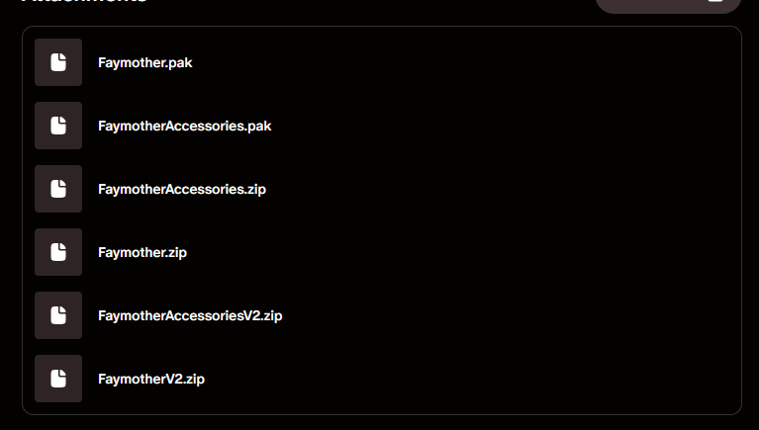Select the file icon next to FaymotherAccessories.zip

click(x=58, y=189)
